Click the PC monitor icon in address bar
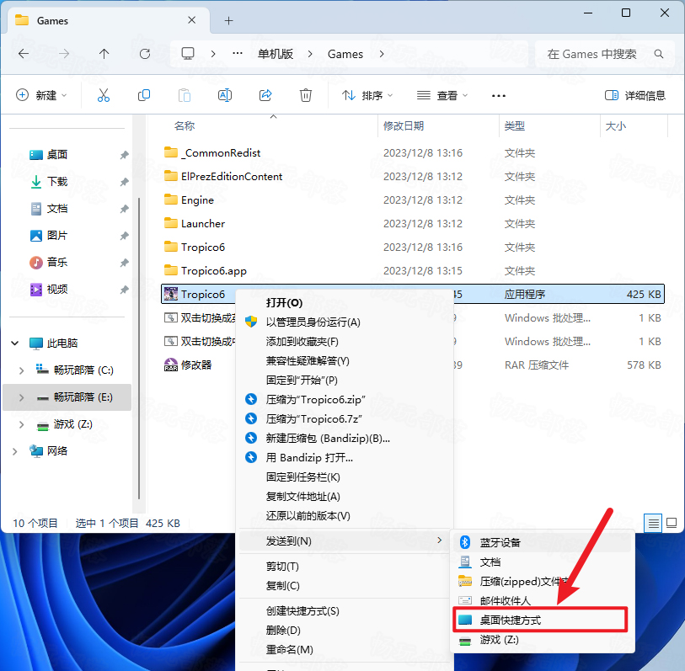This screenshot has height=671, width=685. (188, 54)
